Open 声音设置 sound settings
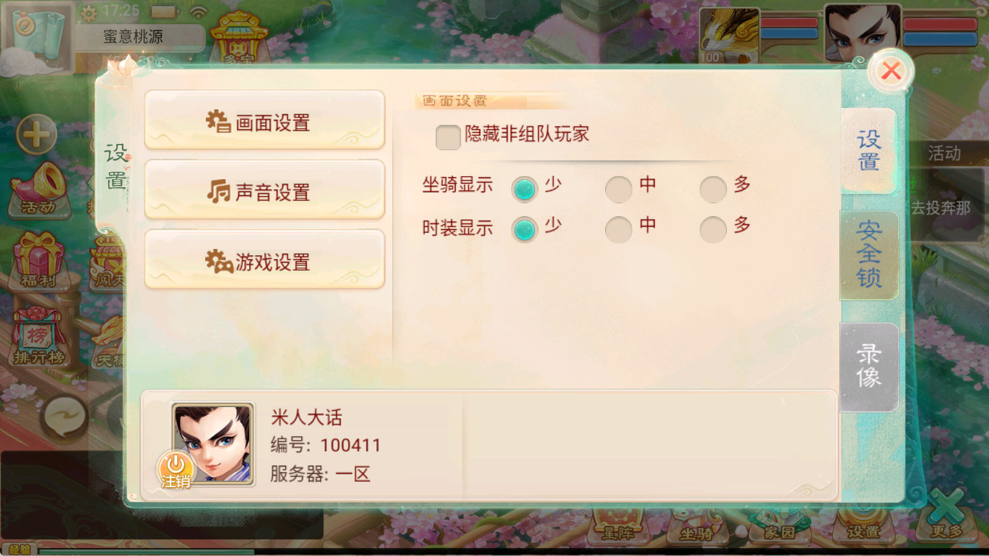 (265, 190)
